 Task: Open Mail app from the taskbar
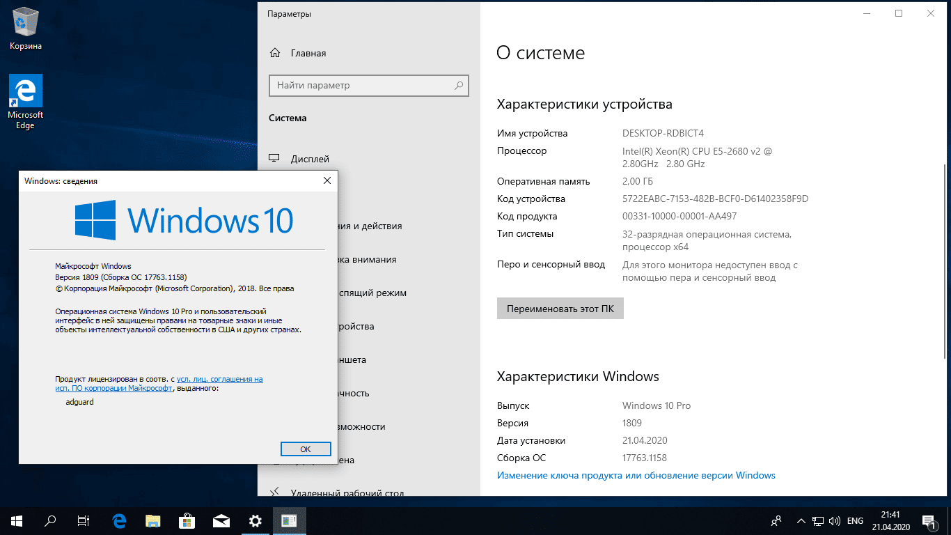[x=221, y=520]
